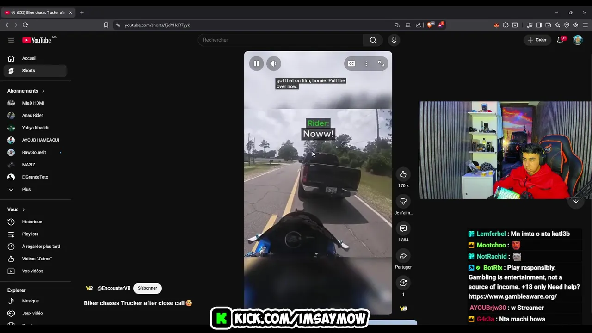Open Leo AI sparkle icon

[557, 25]
